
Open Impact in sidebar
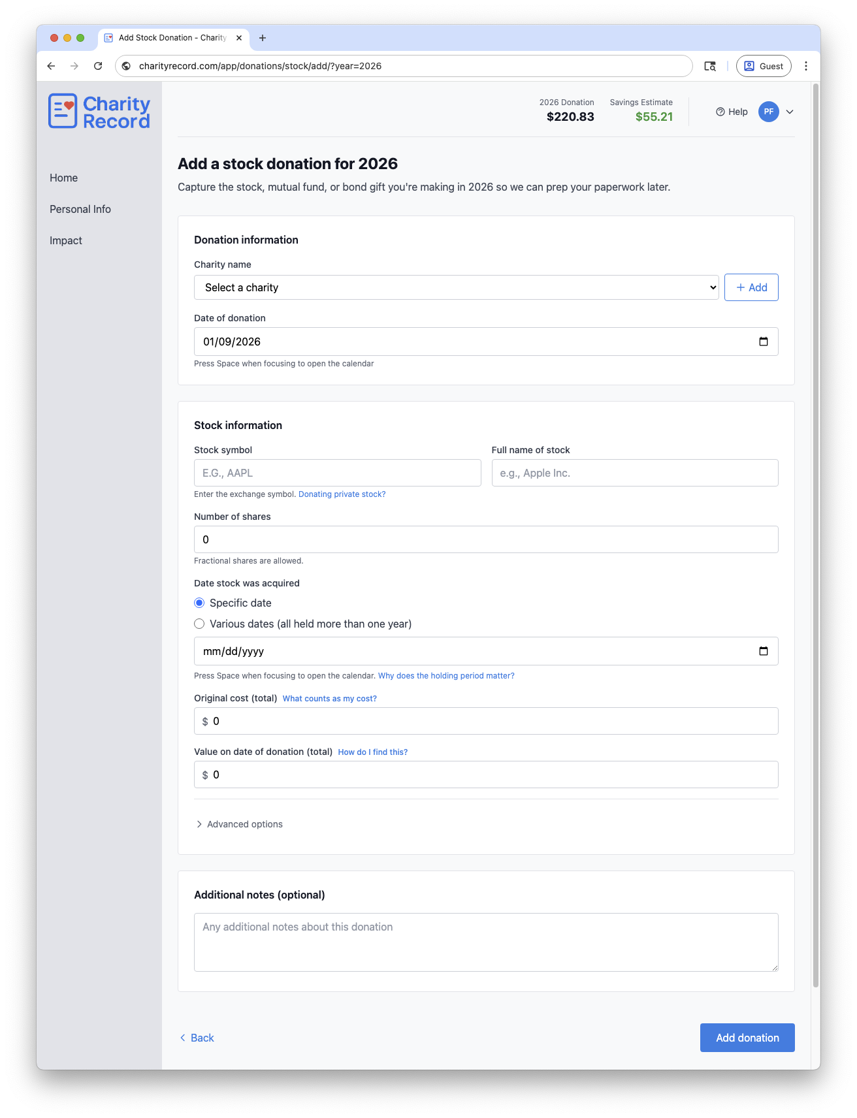pos(66,240)
